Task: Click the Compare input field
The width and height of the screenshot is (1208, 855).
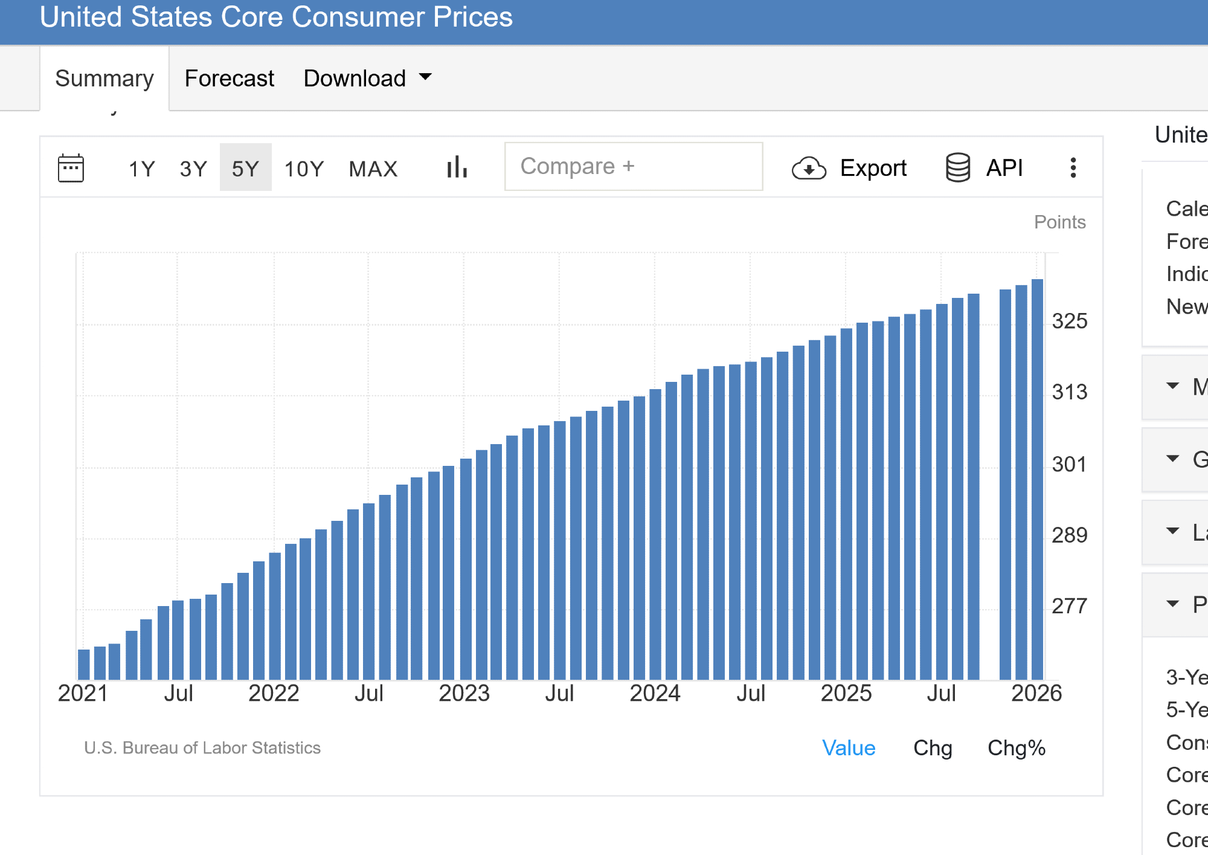Action: click(633, 166)
